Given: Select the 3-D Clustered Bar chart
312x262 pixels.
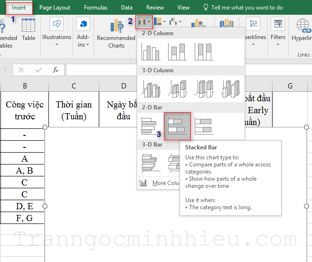Looking at the screenshot, I should [150, 163].
